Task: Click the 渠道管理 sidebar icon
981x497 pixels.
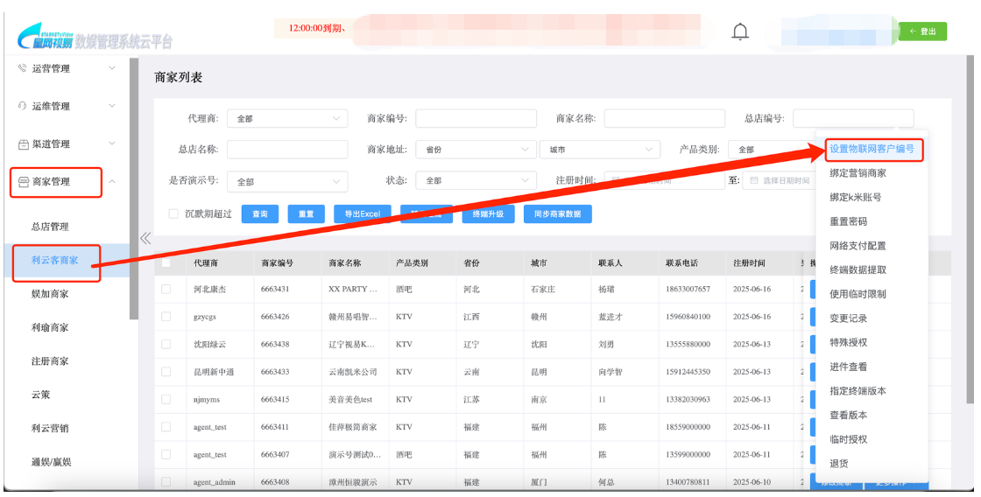Action: tap(23, 143)
